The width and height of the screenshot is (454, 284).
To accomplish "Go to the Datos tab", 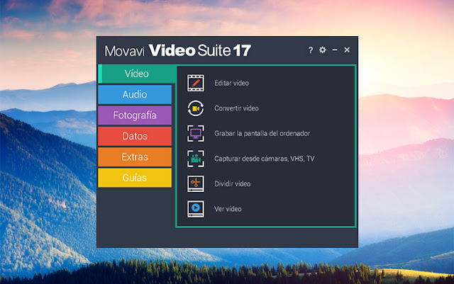I will click(x=135, y=136).
